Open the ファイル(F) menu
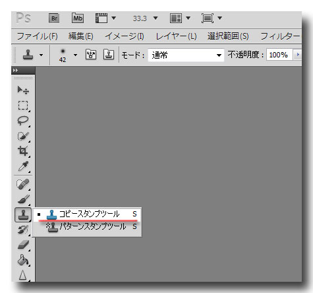This screenshot has width=313, height=293. [37, 36]
